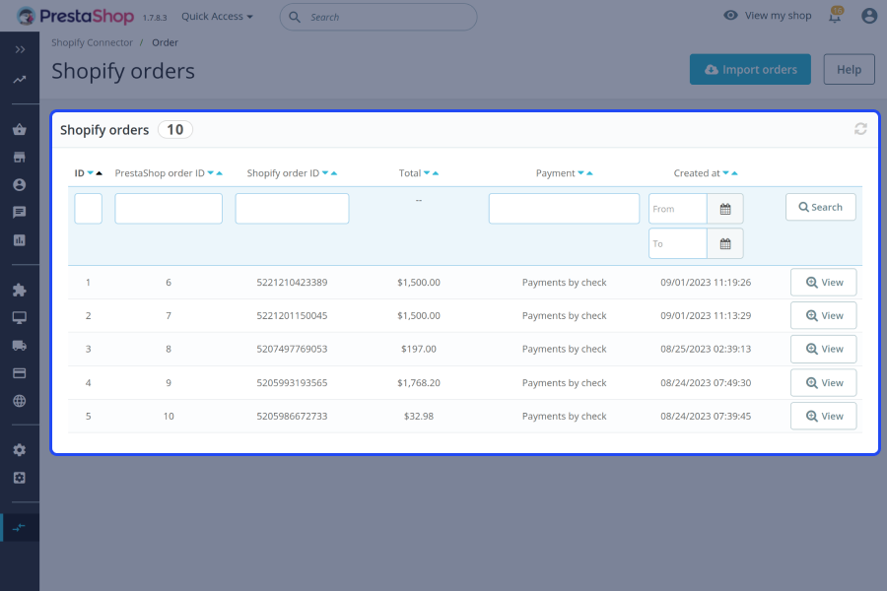Open the Dashboard trending-line icon
Viewport: 887px width, 591px height.
click(20, 80)
